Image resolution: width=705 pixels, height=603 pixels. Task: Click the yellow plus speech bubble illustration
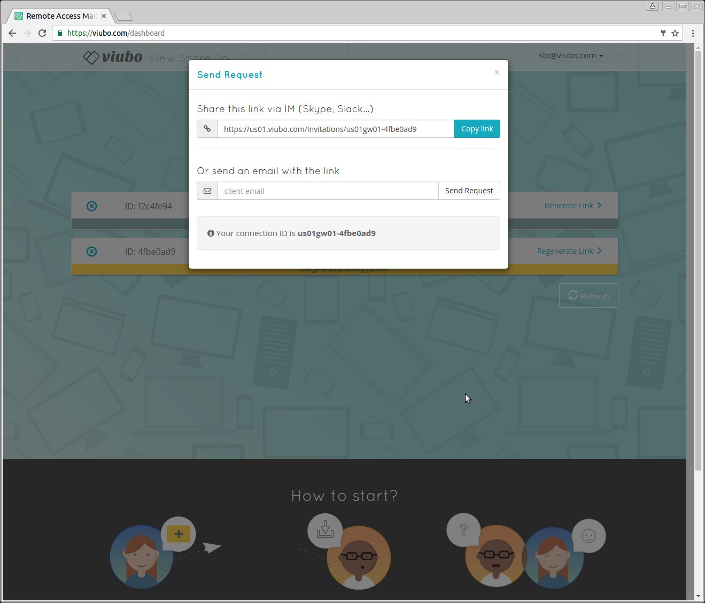point(179,534)
